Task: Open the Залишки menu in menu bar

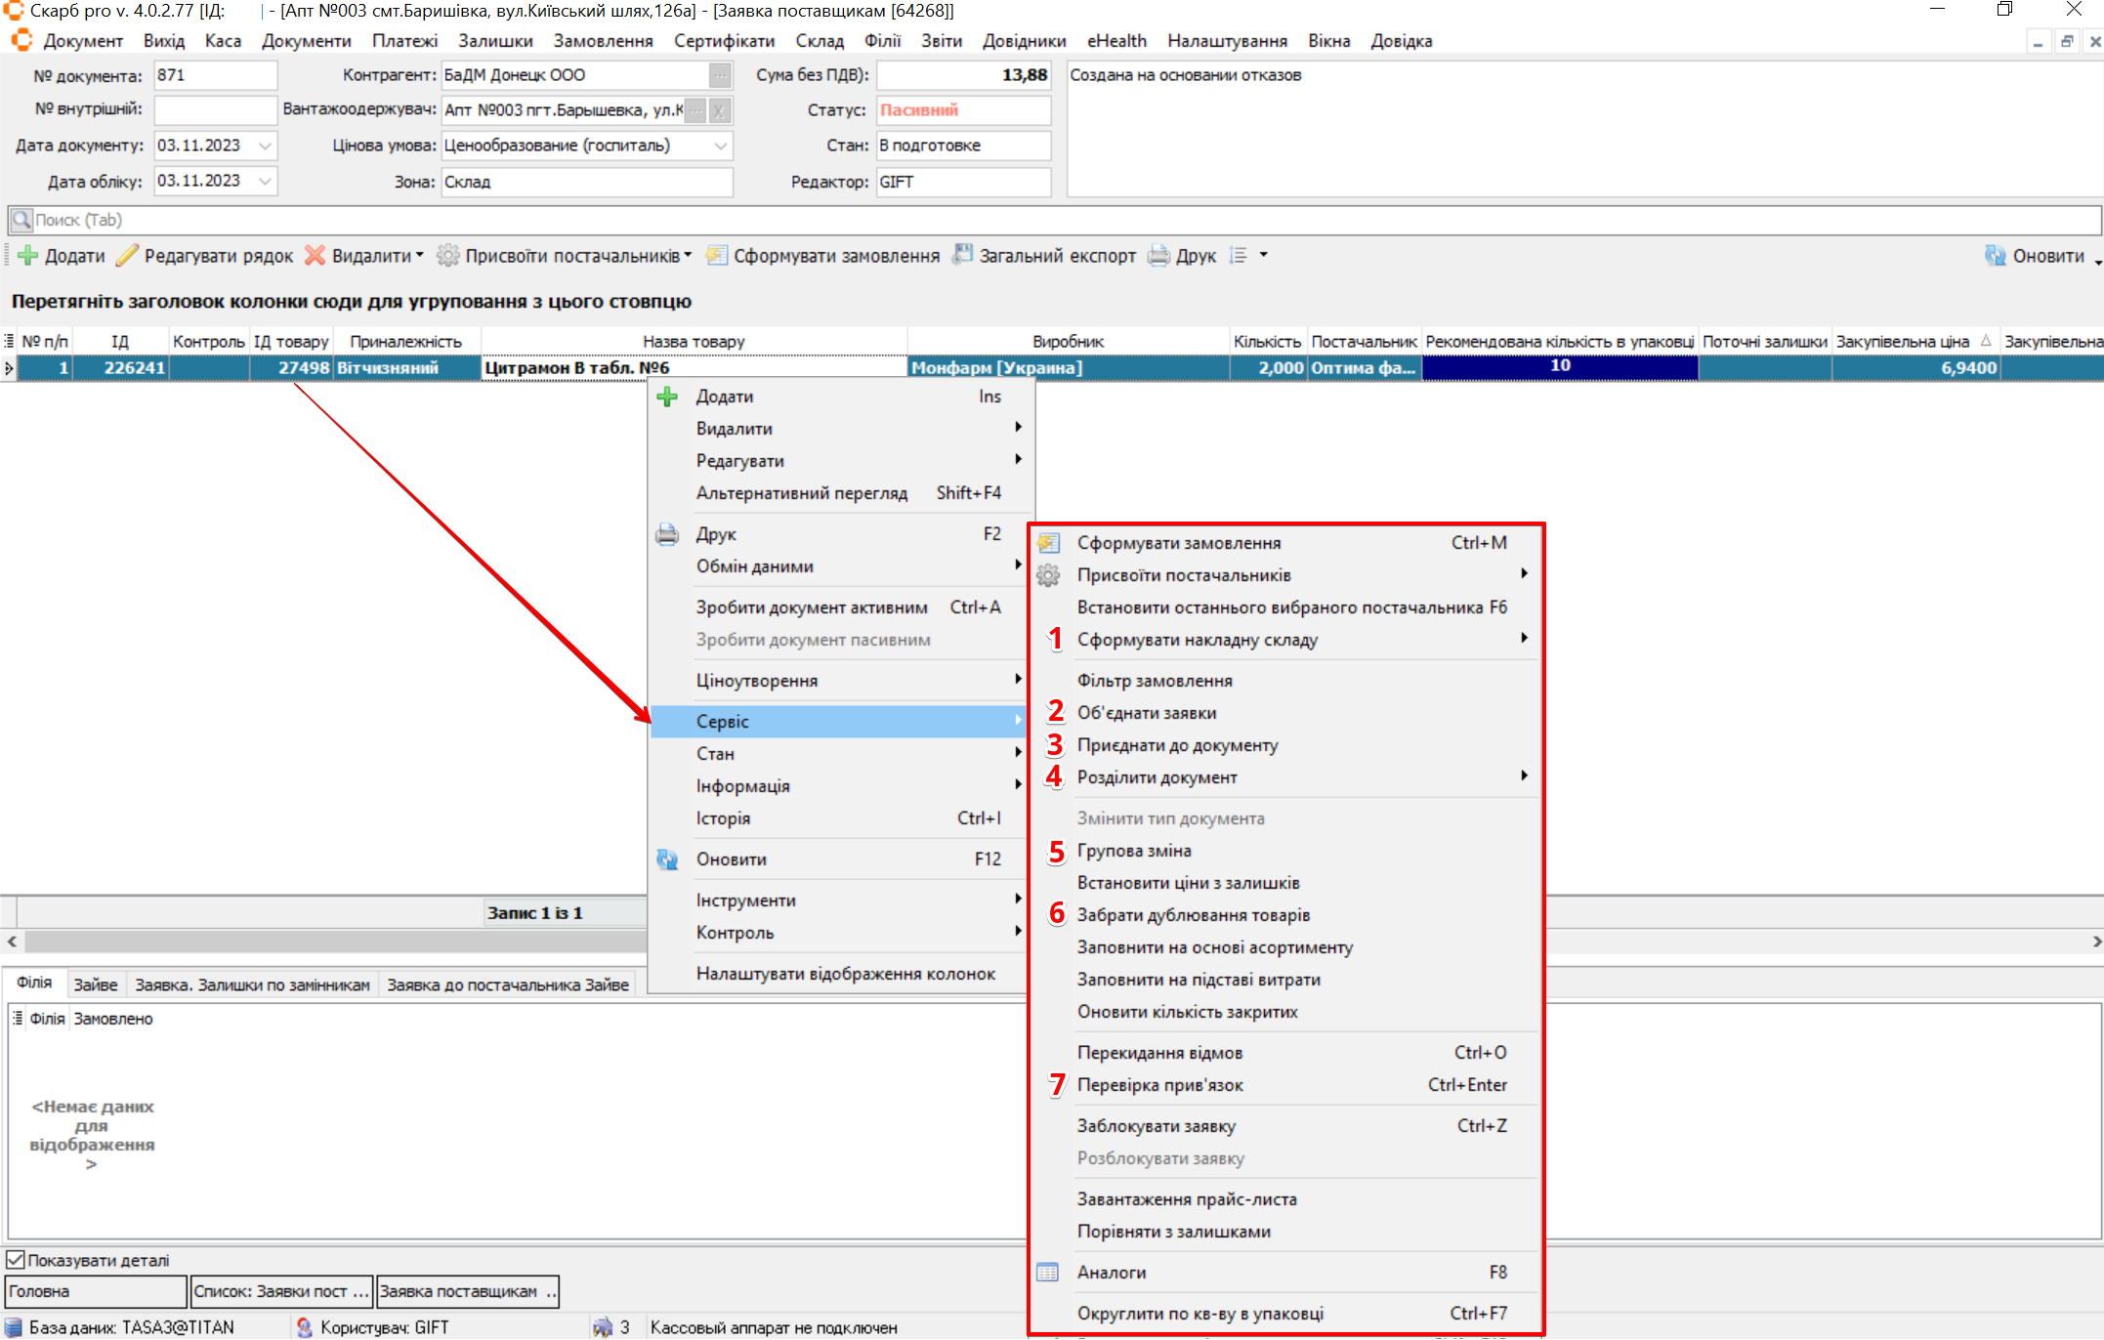Action: point(495,41)
